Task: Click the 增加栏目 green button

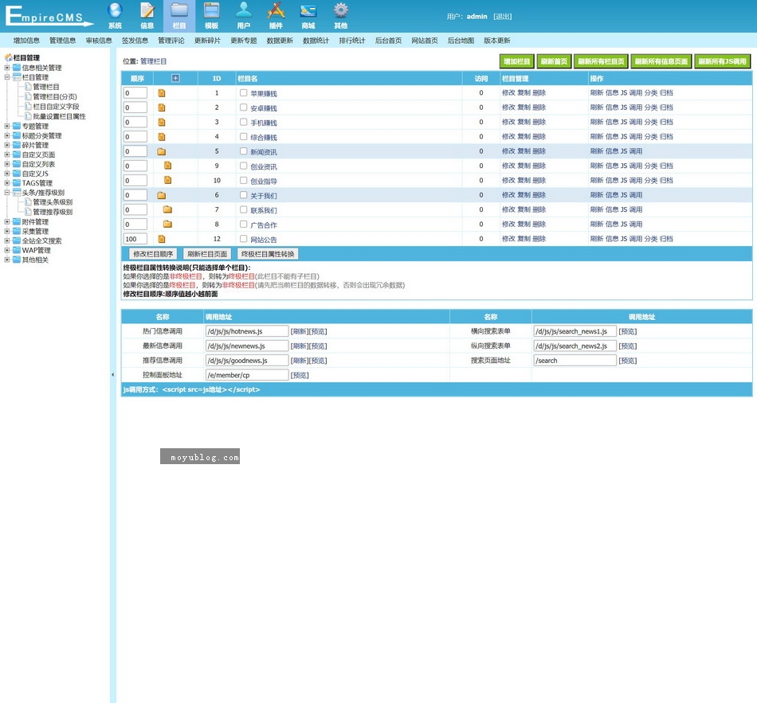Action: click(516, 61)
